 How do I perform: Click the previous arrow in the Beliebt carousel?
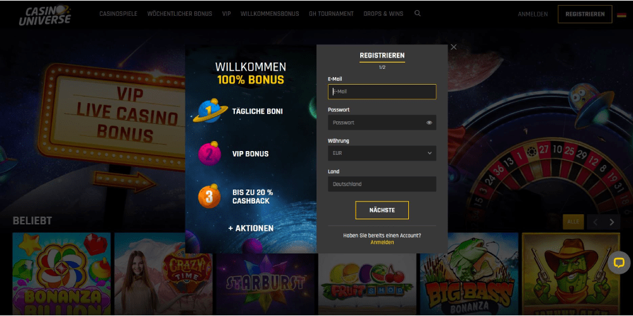596,222
